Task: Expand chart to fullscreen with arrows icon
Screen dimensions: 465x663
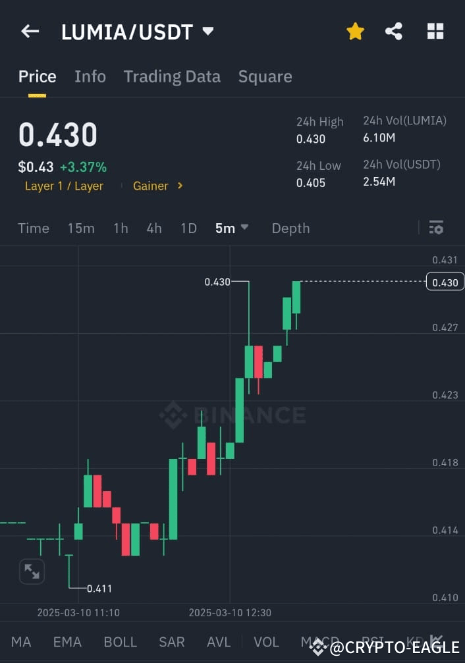Action: 31,571
